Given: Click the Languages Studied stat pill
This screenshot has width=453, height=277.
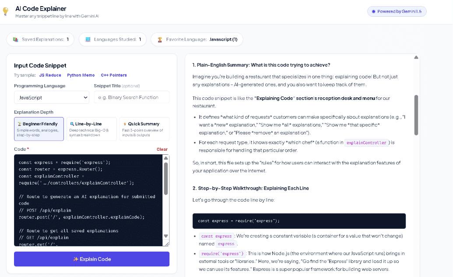Looking at the screenshot, I should coord(112,39).
